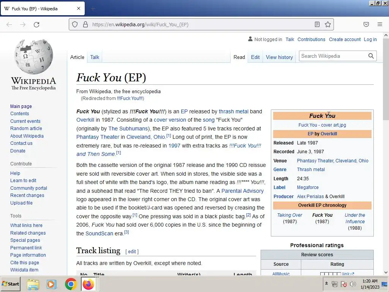This screenshot has width=389, height=292.
Task: Click the volume speaker tray icon
Action: (x=353, y=284)
